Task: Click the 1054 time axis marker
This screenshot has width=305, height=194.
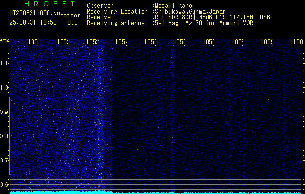Action: [x=121, y=42]
